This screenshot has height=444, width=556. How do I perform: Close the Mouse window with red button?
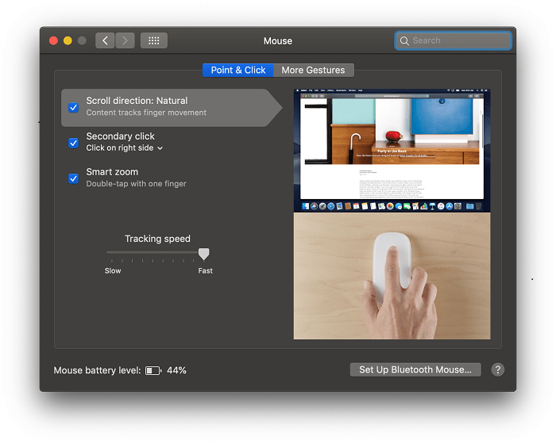point(53,40)
